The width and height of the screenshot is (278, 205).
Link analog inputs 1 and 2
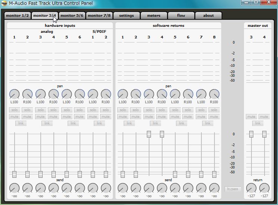tap(21, 123)
